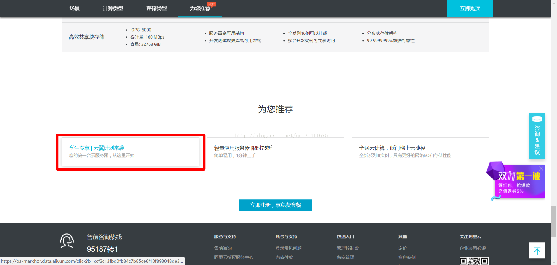Click the 立即购买 button
557x265 pixels.
470,8
